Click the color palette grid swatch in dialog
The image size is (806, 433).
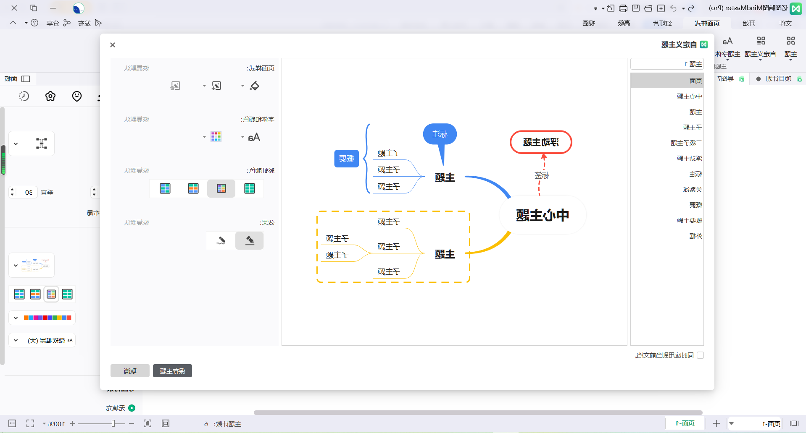pyautogui.click(x=216, y=137)
